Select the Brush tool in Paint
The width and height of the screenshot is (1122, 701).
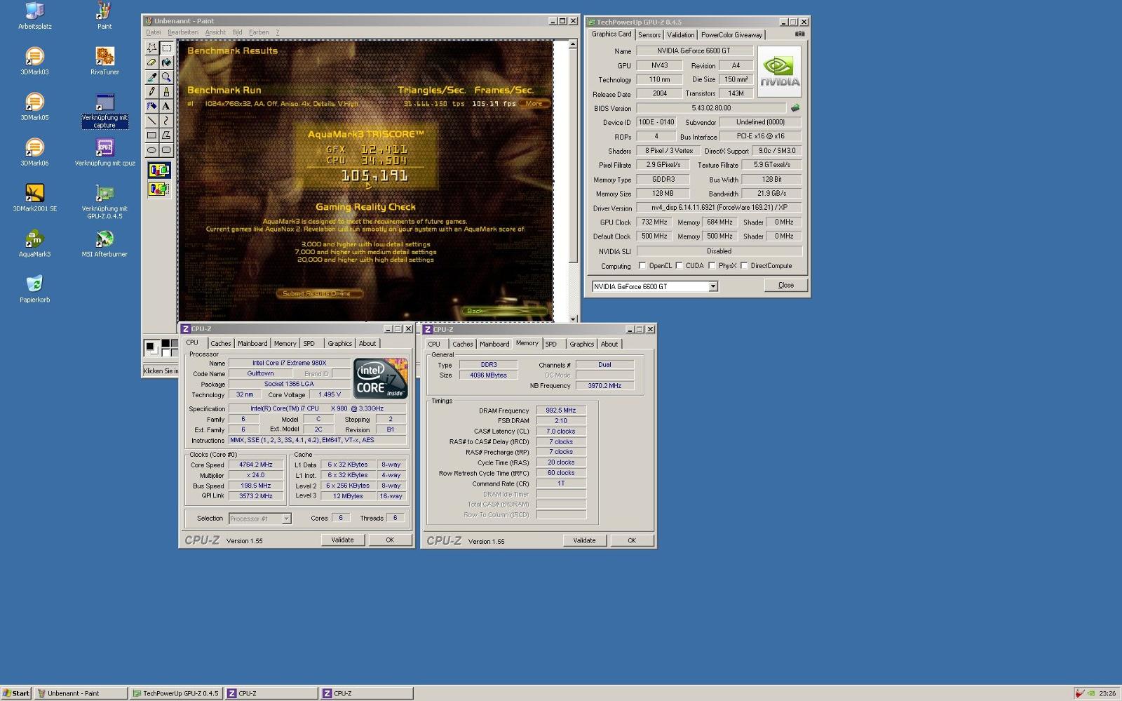pyautogui.click(x=166, y=91)
